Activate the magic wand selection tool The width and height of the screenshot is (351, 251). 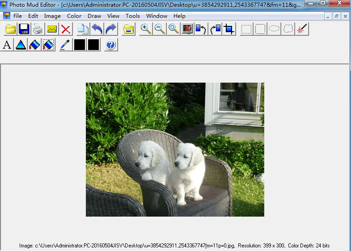[302, 29]
